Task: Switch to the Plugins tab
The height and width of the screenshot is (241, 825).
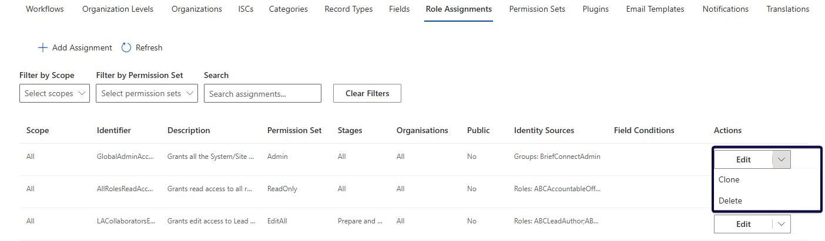Action: pos(595,9)
